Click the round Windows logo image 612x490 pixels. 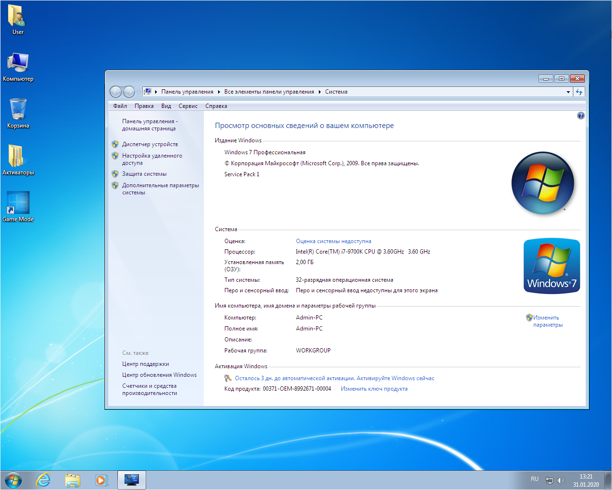tap(543, 183)
